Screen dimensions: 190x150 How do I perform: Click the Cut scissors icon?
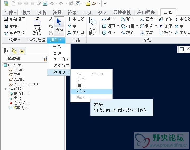(x=51, y=19)
